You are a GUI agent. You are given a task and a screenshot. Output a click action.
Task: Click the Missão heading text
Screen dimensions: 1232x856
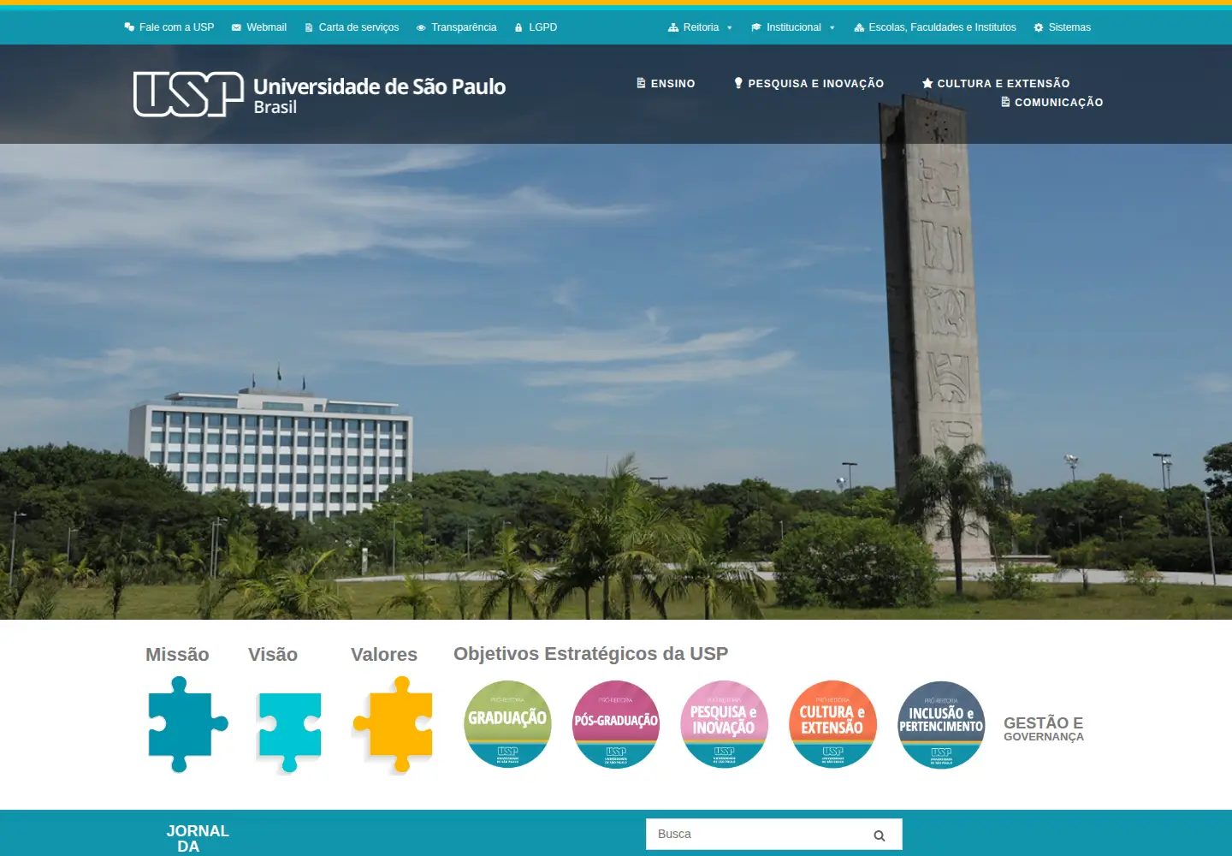tap(177, 655)
